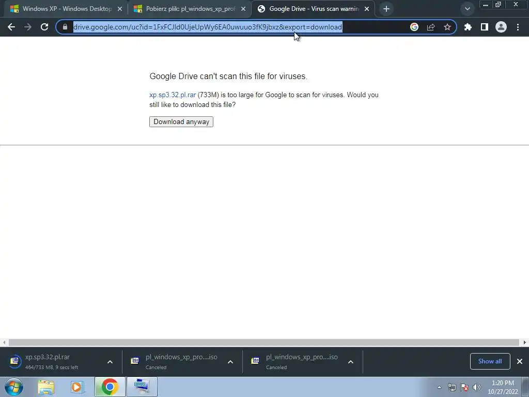Switch to Pobierz plik tab
Screen dimensions: 529x397
[x=190, y=9]
